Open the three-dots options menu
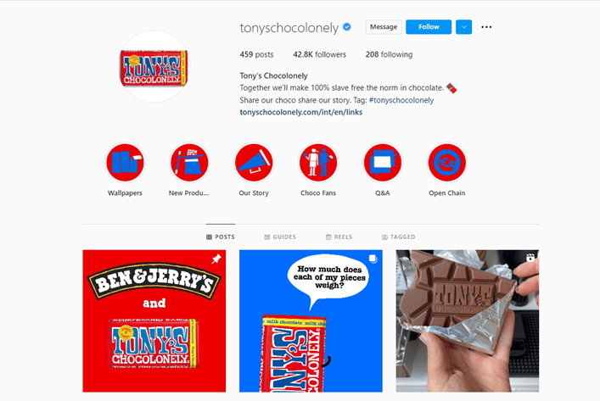Image resolution: width=600 pixels, height=401 pixels. (x=486, y=27)
